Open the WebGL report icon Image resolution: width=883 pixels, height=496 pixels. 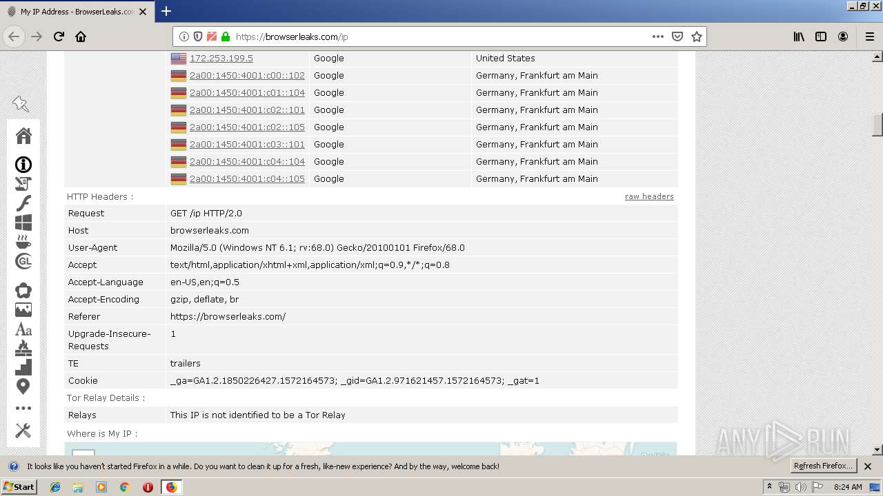[23, 261]
